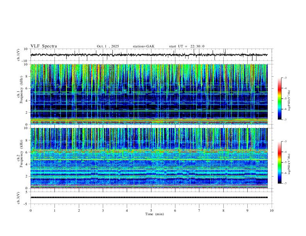Click time axis tick label "9"
This screenshot has height=236, width=306.
point(247,211)
